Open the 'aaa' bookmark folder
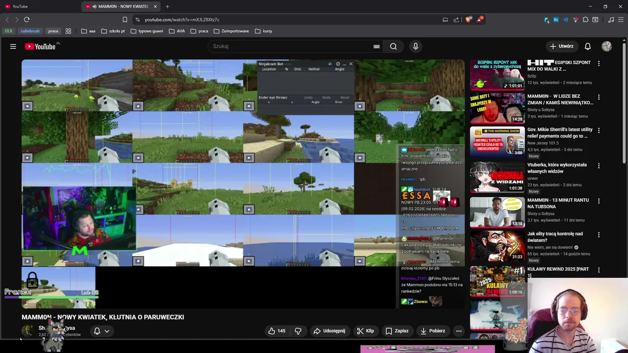The height and width of the screenshot is (353, 628). [x=88, y=31]
